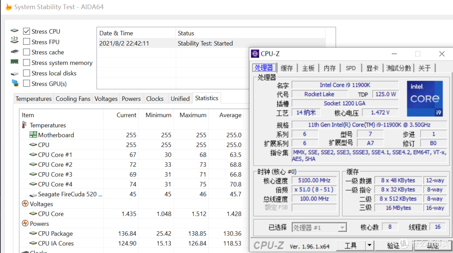Click the AIDA64 flame icon in title bar
The width and height of the screenshot is (453, 253).
coord(8,7)
